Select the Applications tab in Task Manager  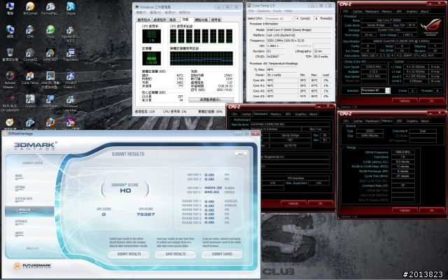144,20
